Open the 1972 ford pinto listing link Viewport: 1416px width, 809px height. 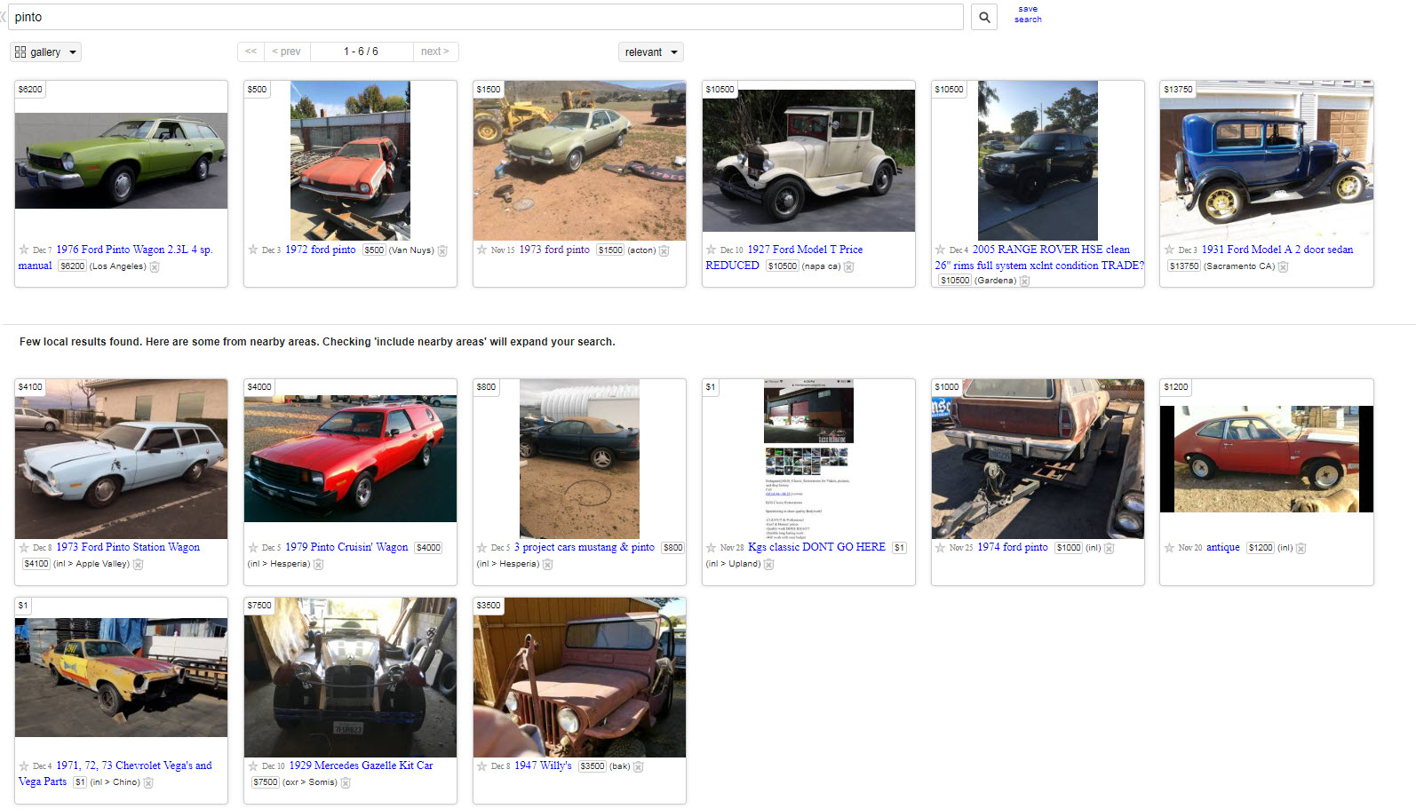320,250
